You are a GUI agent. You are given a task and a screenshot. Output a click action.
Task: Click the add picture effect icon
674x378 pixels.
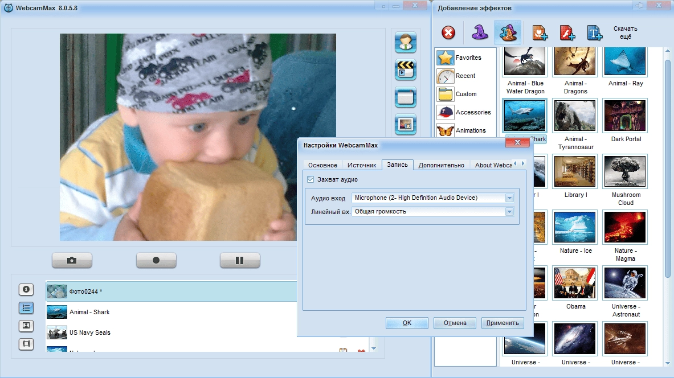click(x=540, y=32)
